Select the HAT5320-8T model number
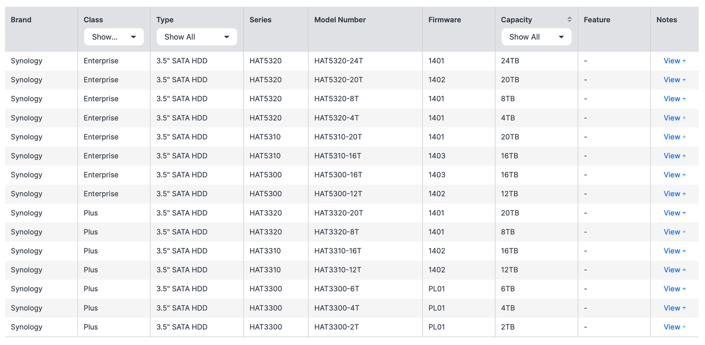Screen dimensions: 705x345 coord(336,99)
